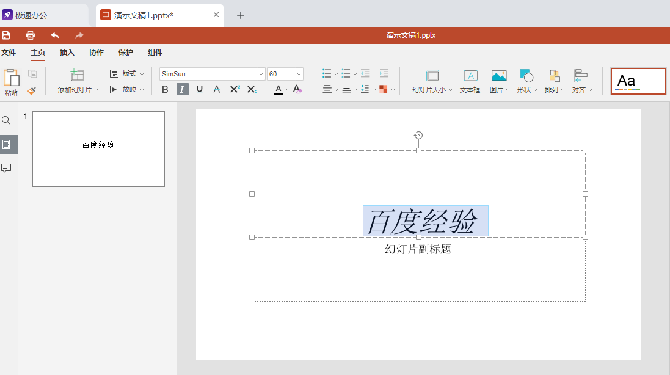
Task: Toggle bold formatting
Action: click(x=165, y=89)
